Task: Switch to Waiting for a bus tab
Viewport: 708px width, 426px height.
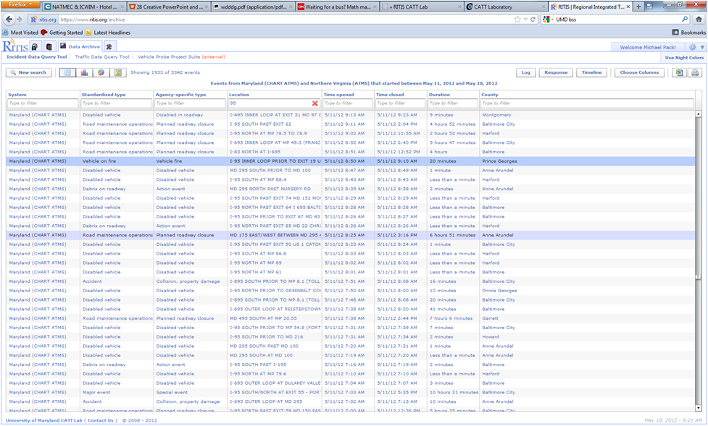Action: pos(337,7)
